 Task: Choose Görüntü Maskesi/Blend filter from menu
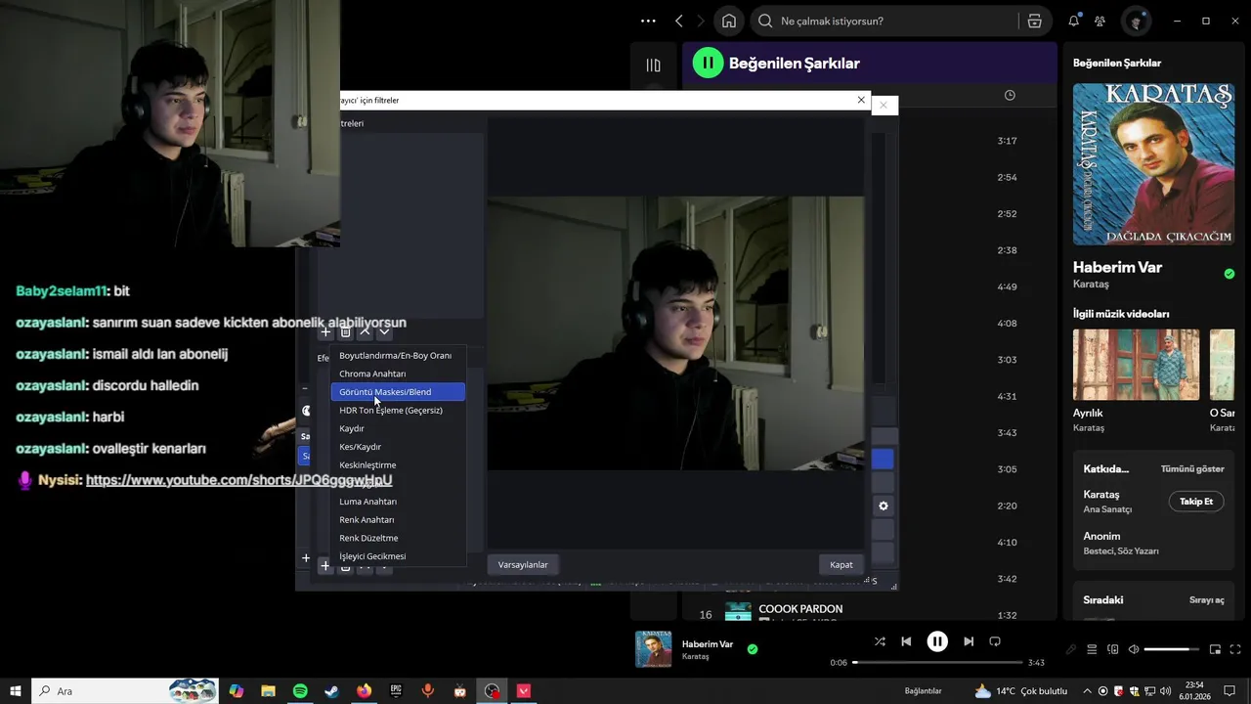tap(398, 392)
